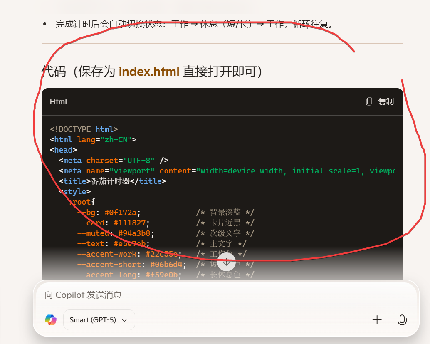Click the scroll-to-bottom arrow button
Screen dimensions: 430x344
click(226, 262)
